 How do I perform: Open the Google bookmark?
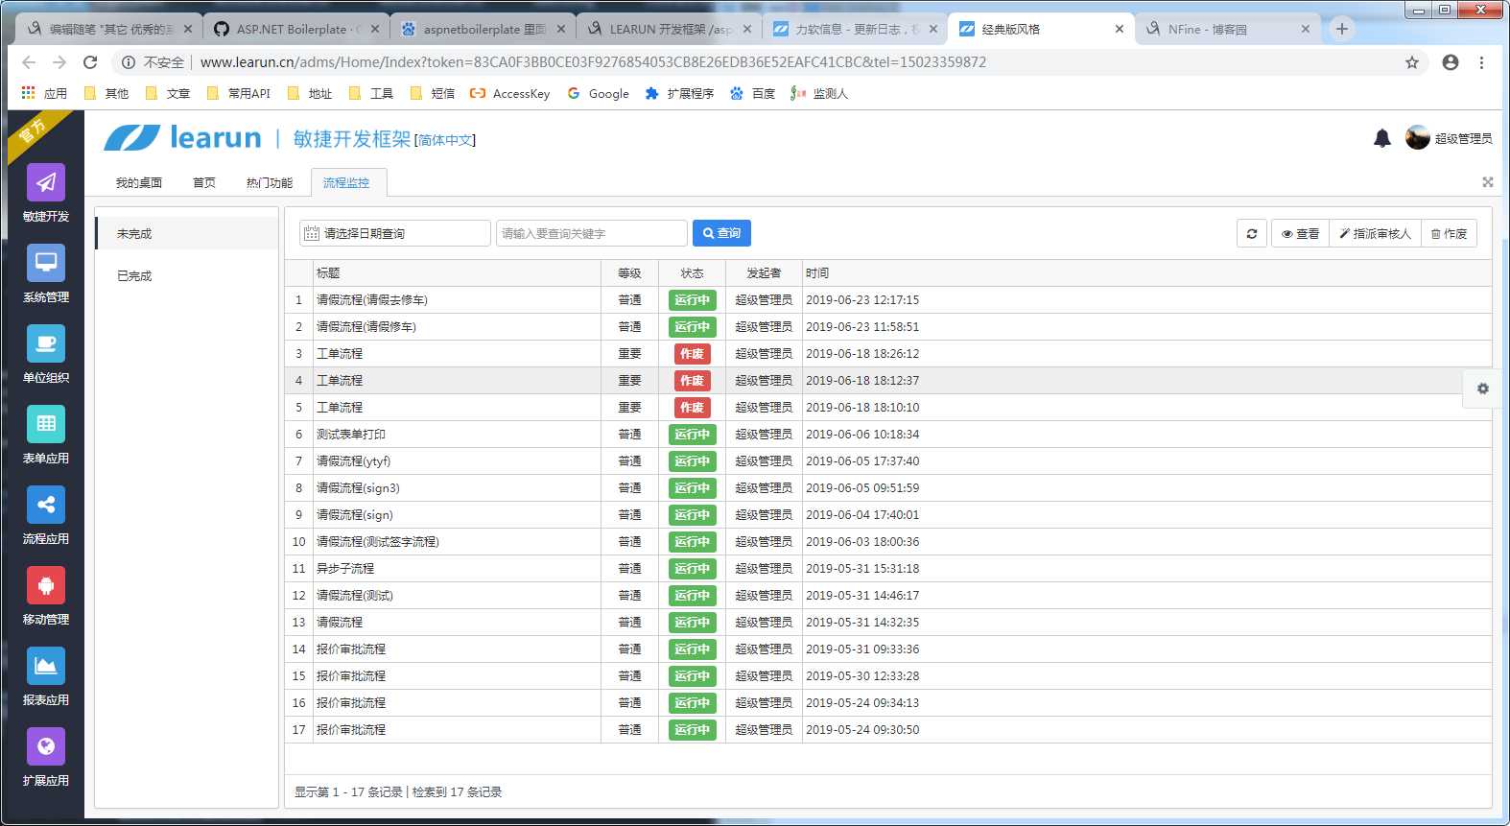599,93
